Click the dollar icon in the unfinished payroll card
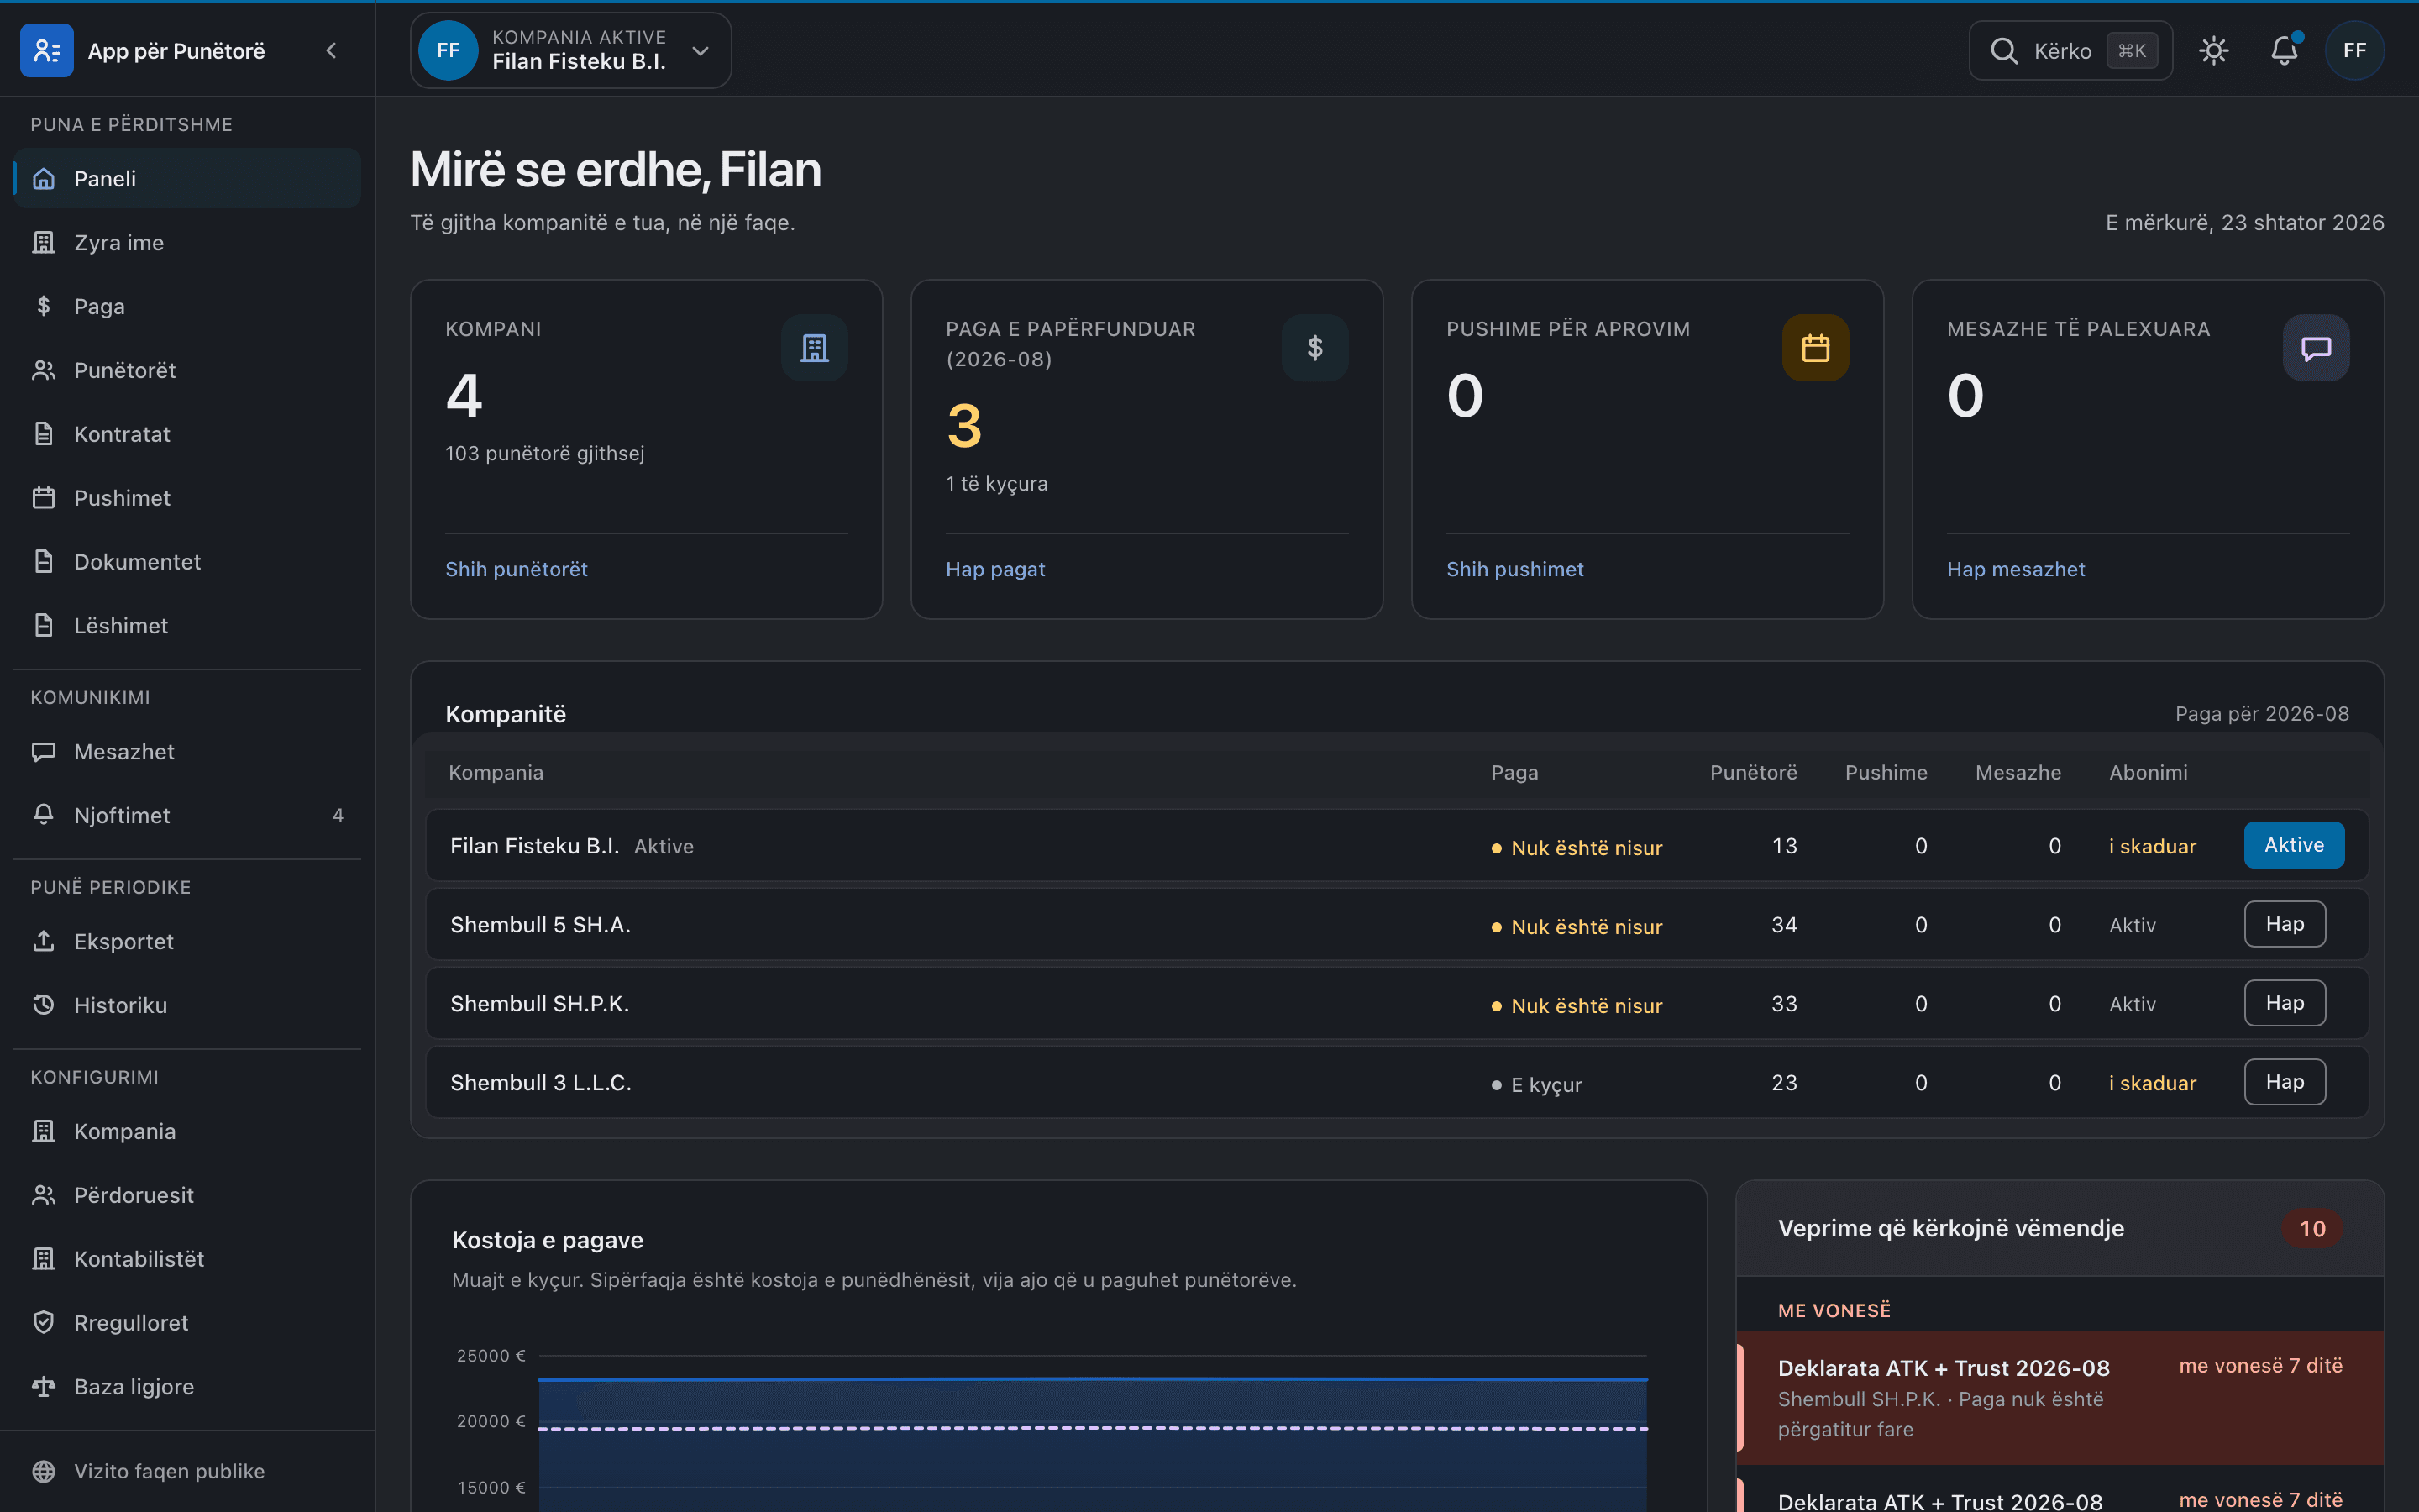This screenshot has height=1512, width=2419. tap(1315, 348)
